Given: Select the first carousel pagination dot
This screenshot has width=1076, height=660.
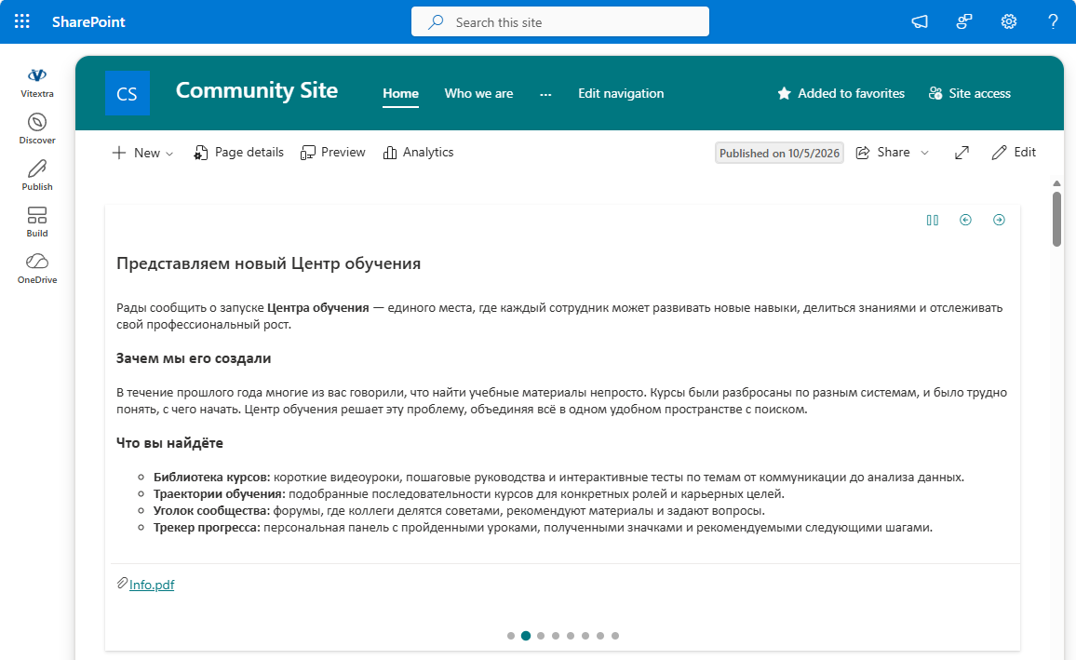Looking at the screenshot, I should point(511,636).
